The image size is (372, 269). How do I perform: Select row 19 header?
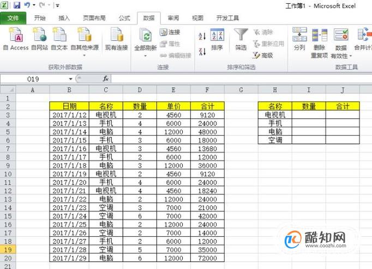click(x=8, y=249)
